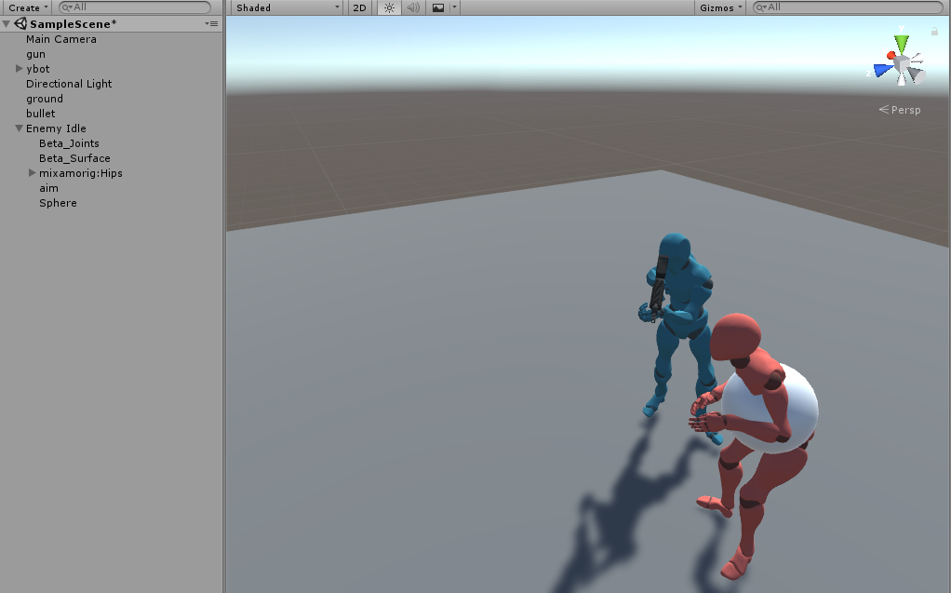Click the gizmo center cube
951x593 pixels.
click(902, 63)
